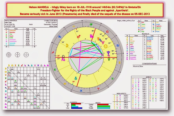Click the yellow Libra sign on the outer ring
Screen dimensions: 174x116
(x=74, y=26)
